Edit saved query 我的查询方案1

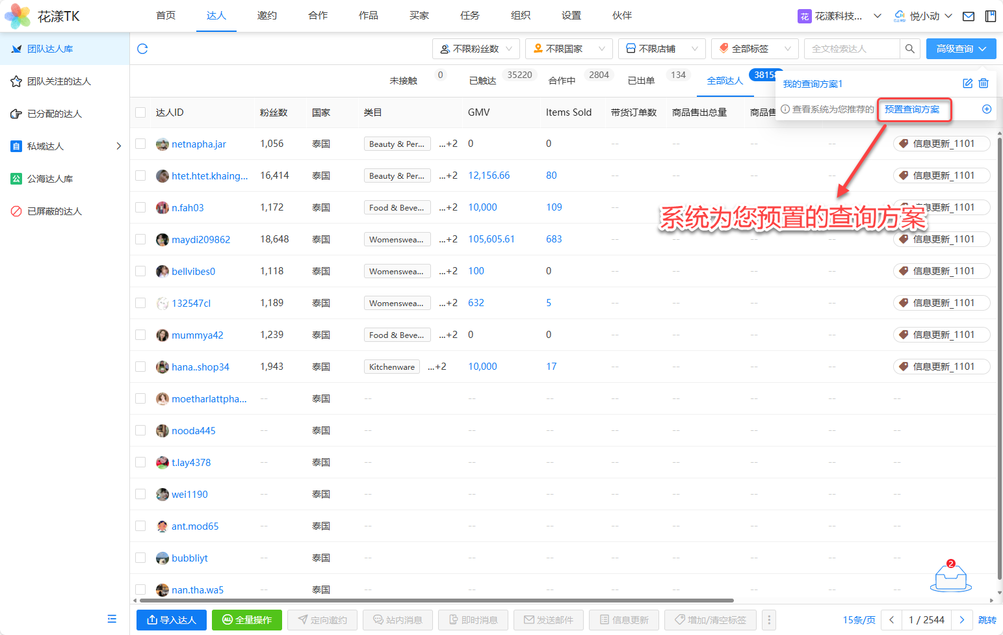967,83
